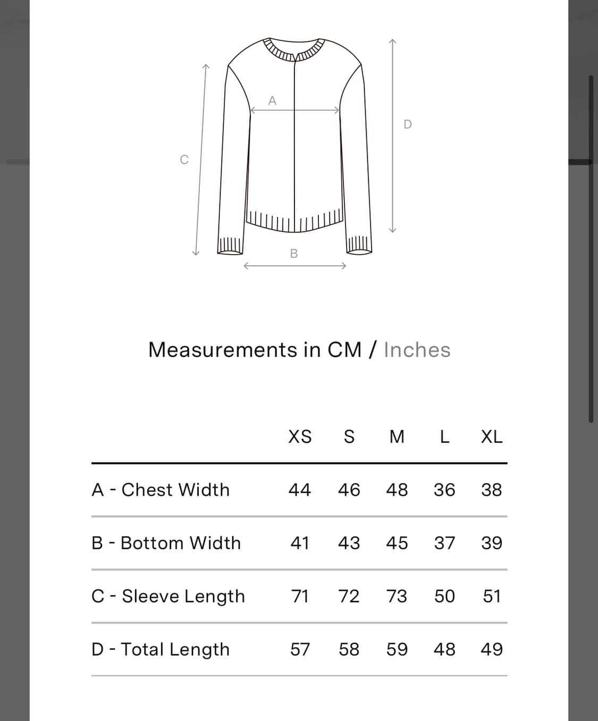Click the A label on the diagram

[x=272, y=100]
